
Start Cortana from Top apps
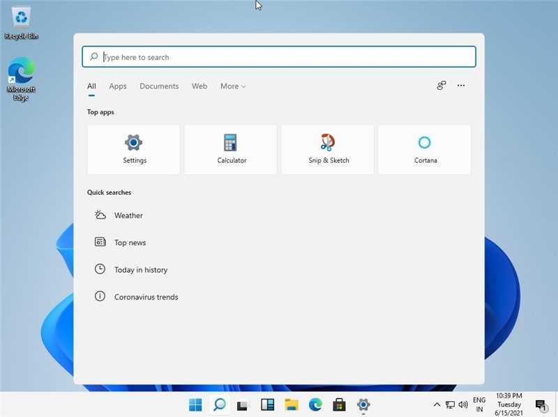pyautogui.click(x=424, y=149)
